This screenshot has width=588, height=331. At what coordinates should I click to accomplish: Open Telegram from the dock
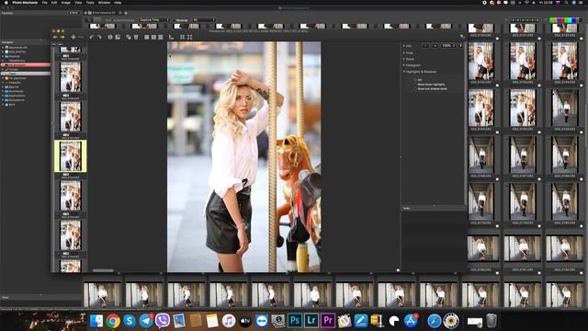(146, 321)
